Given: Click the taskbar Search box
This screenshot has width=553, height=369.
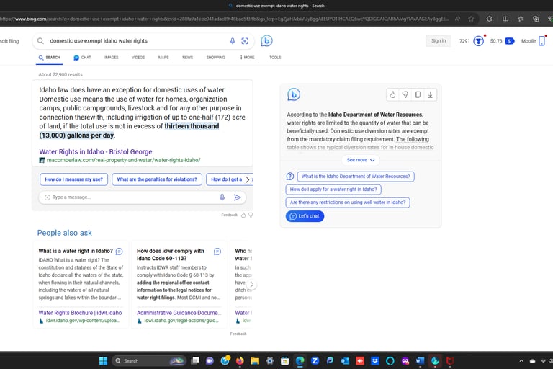Looking at the screenshot, I should click(149, 360).
